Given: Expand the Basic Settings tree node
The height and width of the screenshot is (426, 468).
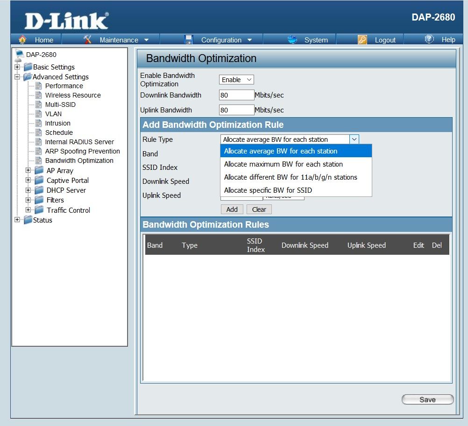Looking at the screenshot, I should coord(17,67).
